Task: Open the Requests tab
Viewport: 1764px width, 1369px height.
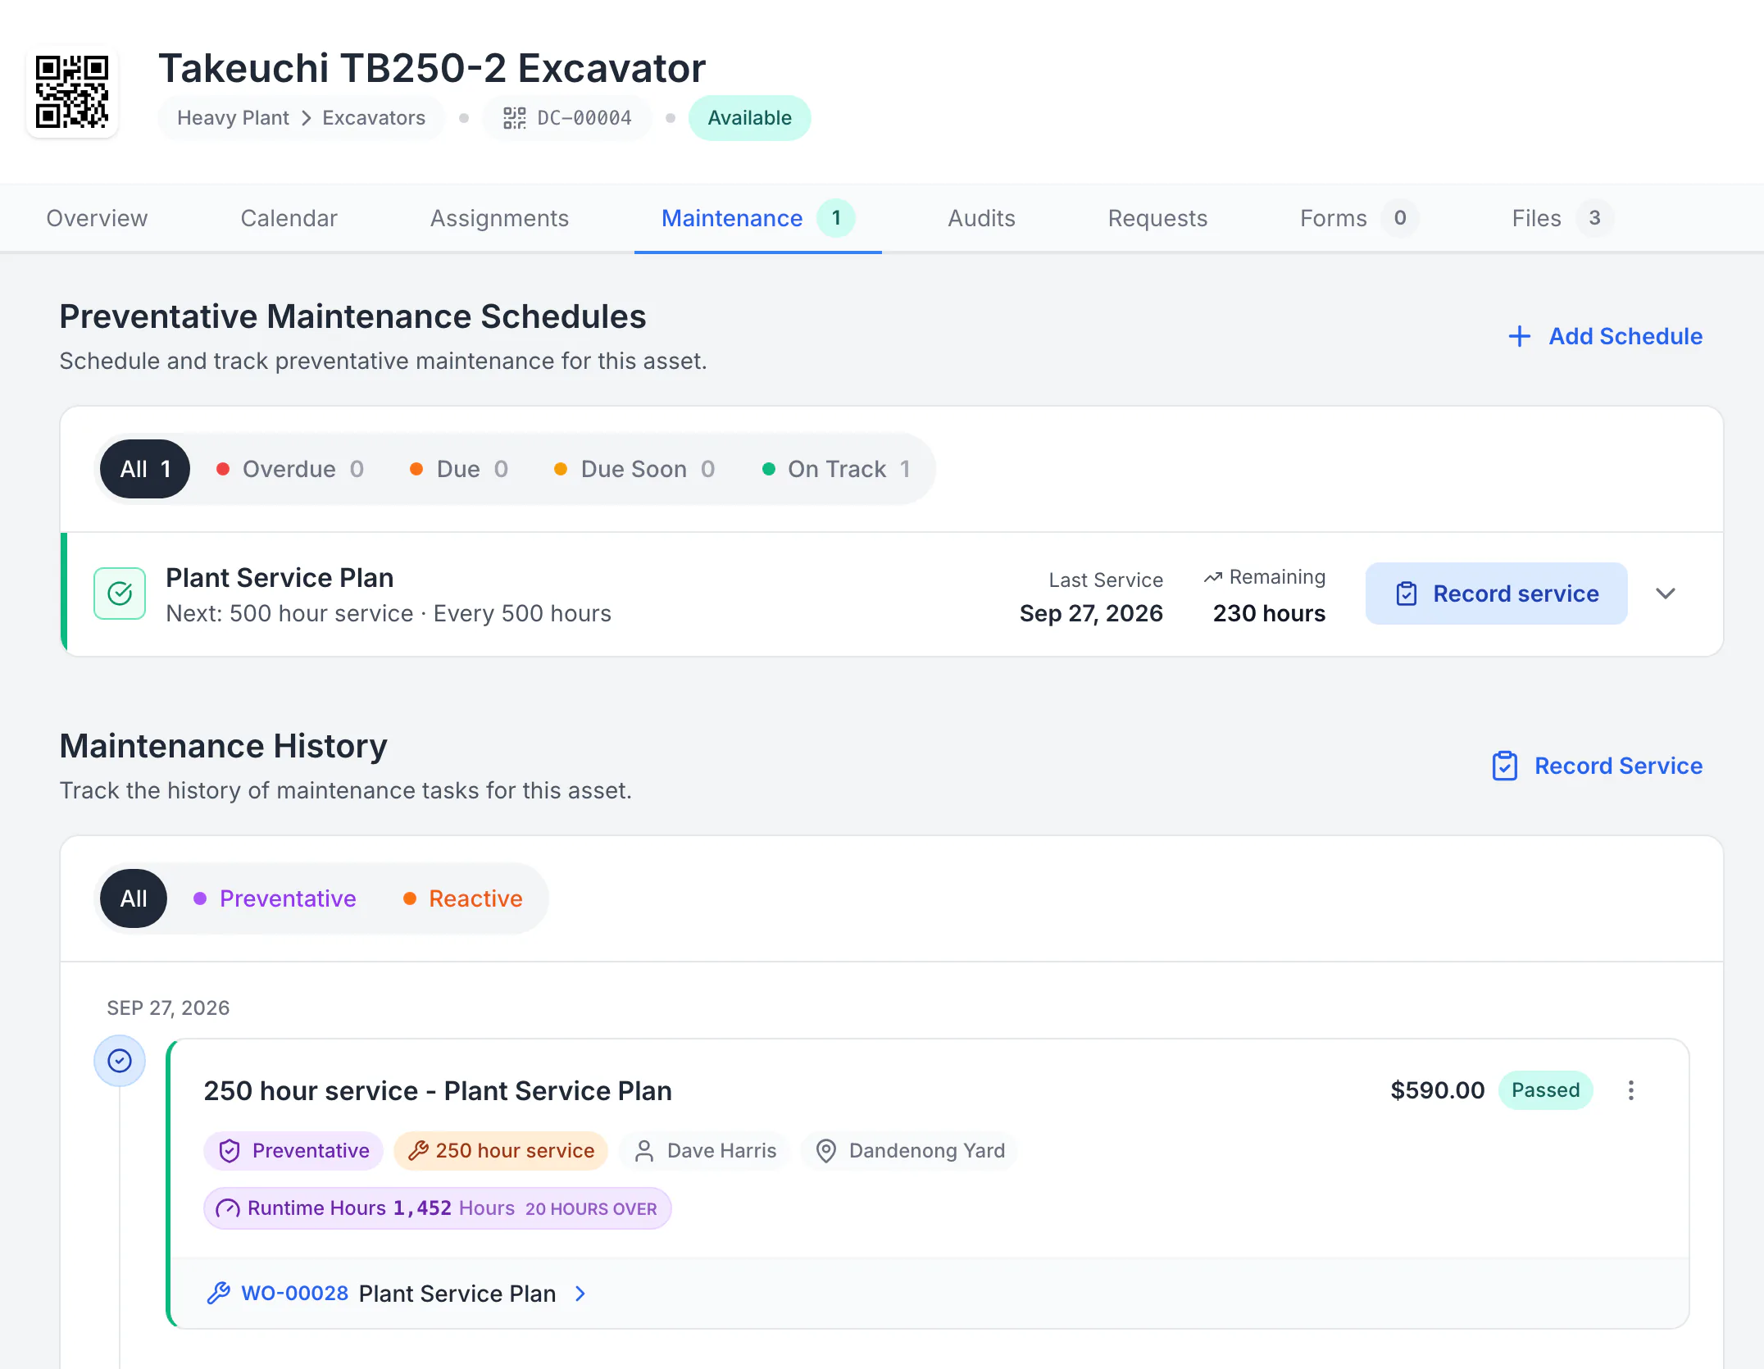Action: [x=1157, y=218]
